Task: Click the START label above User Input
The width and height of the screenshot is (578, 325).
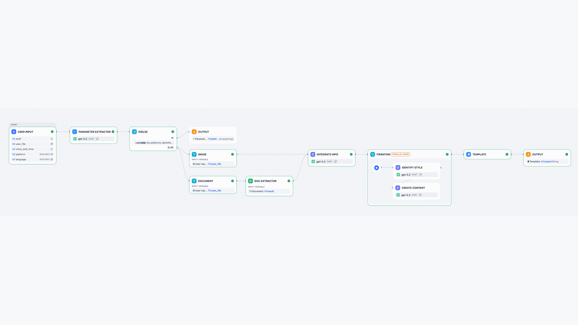Action: (14, 125)
